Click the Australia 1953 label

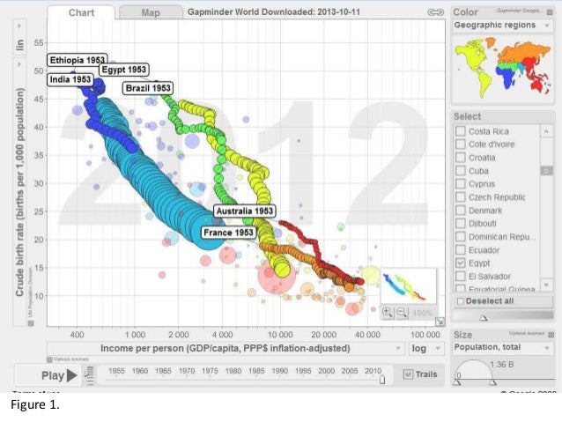[245, 211]
